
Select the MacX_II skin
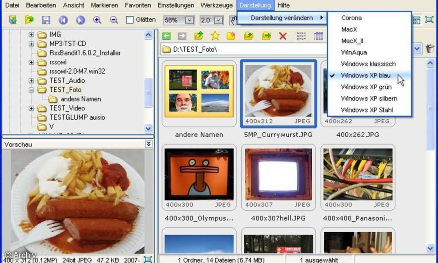(369, 41)
